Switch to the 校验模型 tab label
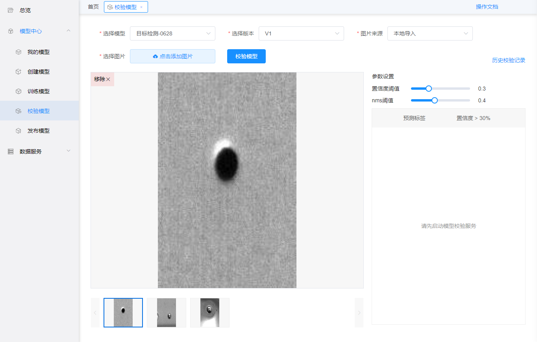This screenshot has height=342, width=537. click(126, 7)
